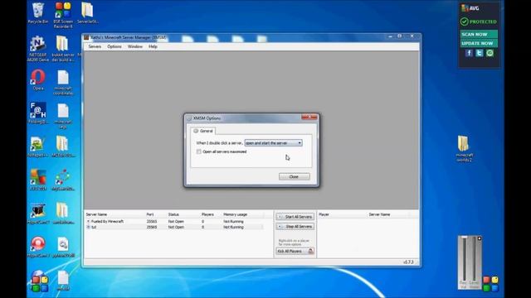Viewport: 531px width, 298px height.
Task: Click Kick All Players button
Action: (295, 251)
